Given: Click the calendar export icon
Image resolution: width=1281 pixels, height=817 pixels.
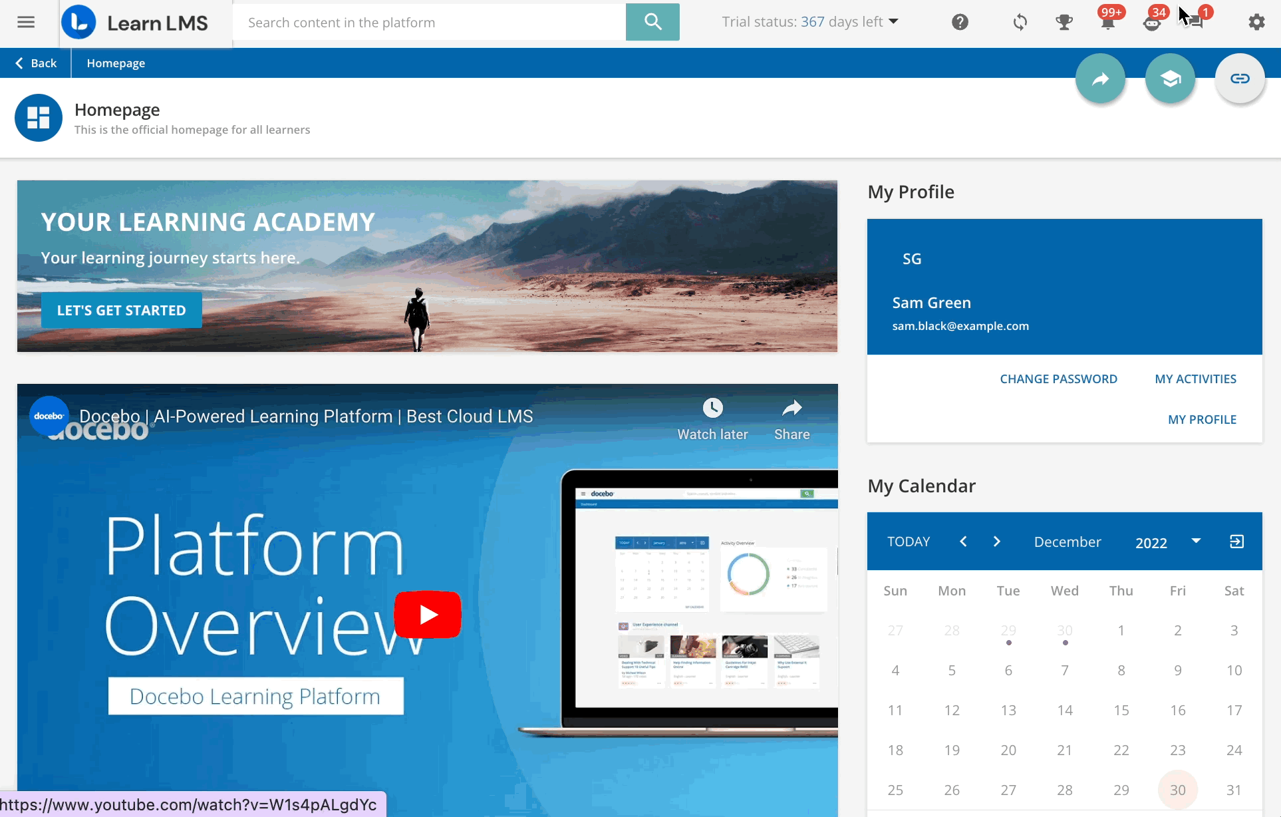Looking at the screenshot, I should click(x=1236, y=542).
